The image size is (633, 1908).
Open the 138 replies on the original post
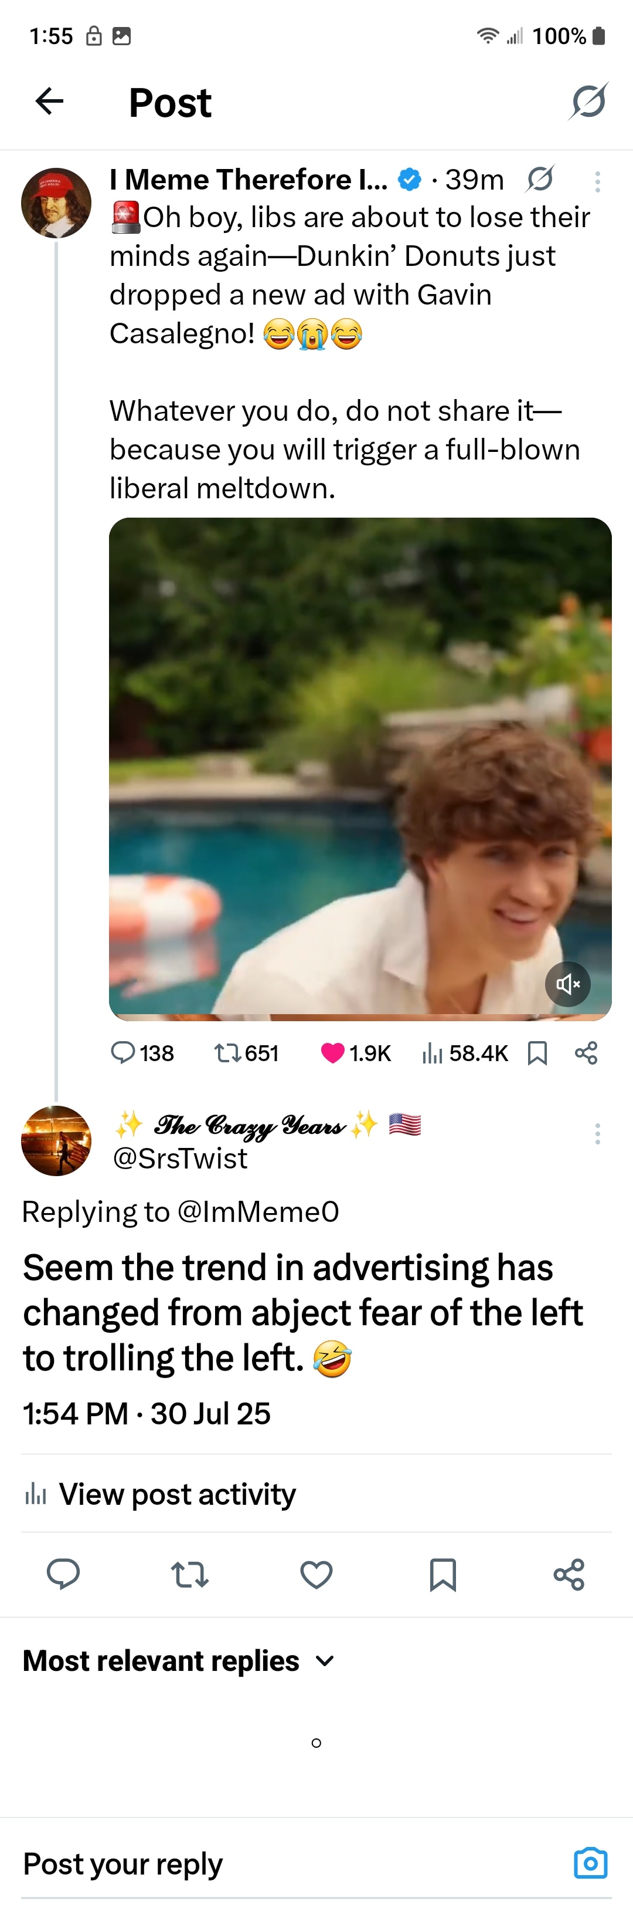click(142, 1052)
